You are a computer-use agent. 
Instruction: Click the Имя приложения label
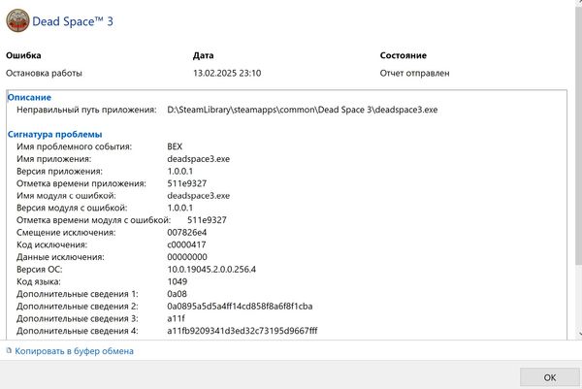pos(53,159)
